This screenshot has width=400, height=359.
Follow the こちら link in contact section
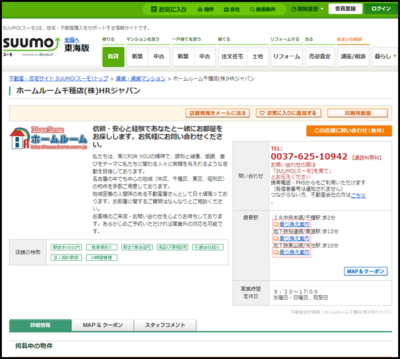[x=358, y=195]
